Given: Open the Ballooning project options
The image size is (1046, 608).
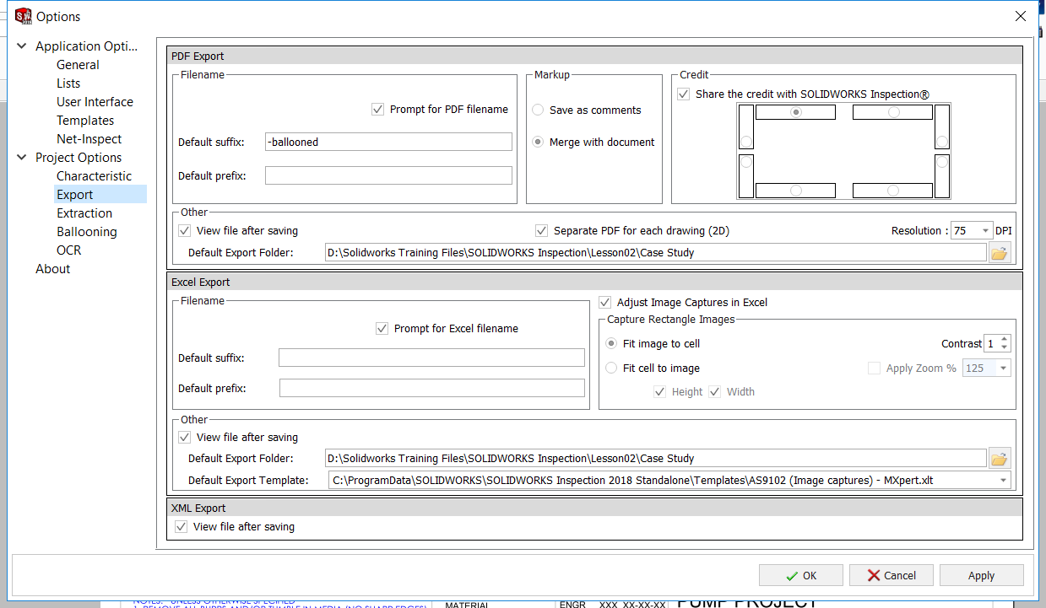Looking at the screenshot, I should pos(87,232).
